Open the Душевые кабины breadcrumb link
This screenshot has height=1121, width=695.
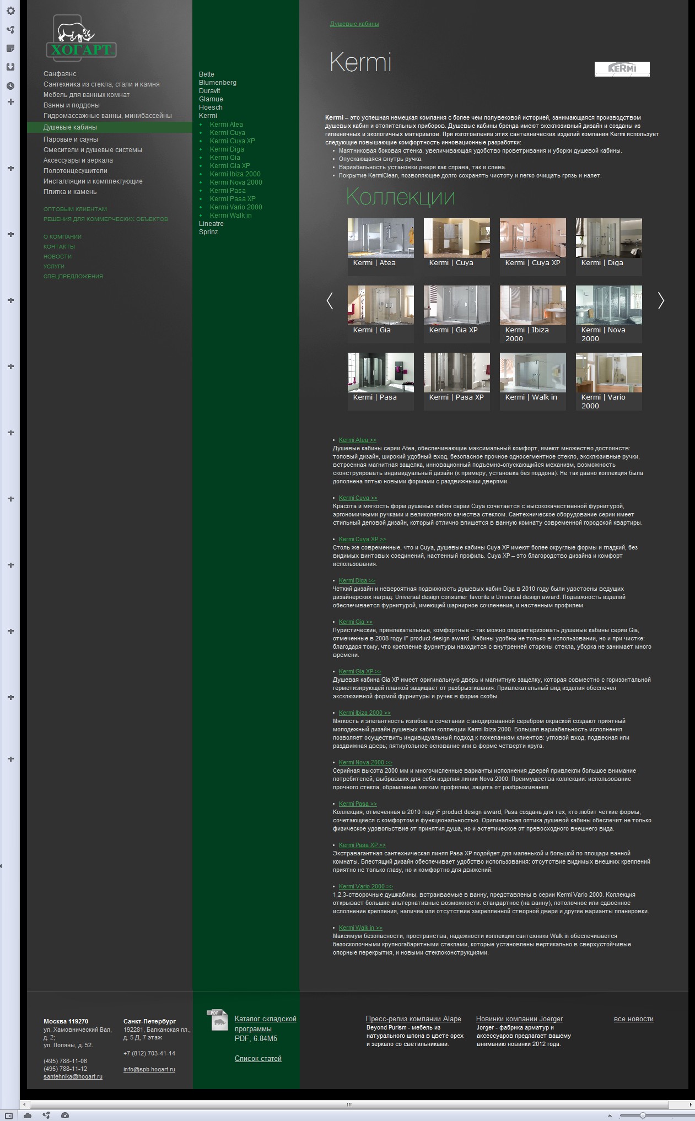(x=354, y=24)
